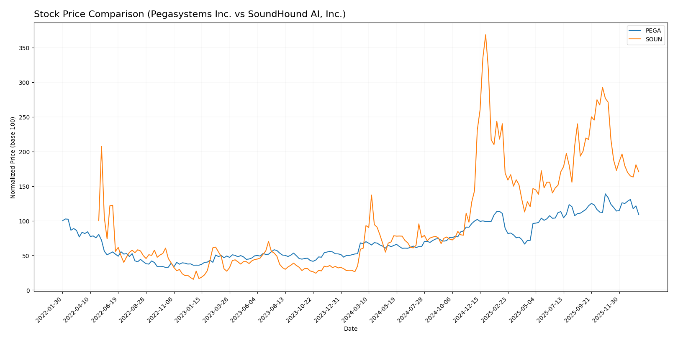Click the 200 y-axis tick label
Screen dimensions: 678x342
(24, 152)
